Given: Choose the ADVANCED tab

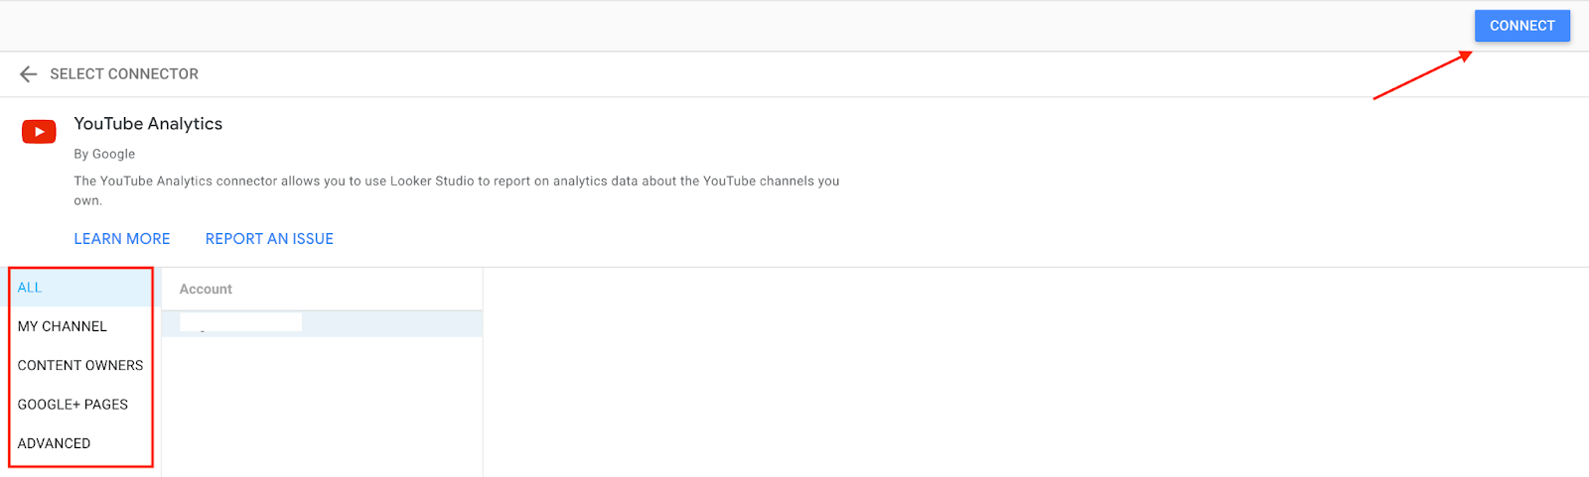Looking at the screenshot, I should [80, 443].
